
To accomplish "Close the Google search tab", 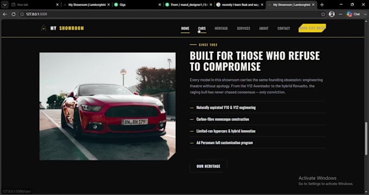I will point(262,5).
